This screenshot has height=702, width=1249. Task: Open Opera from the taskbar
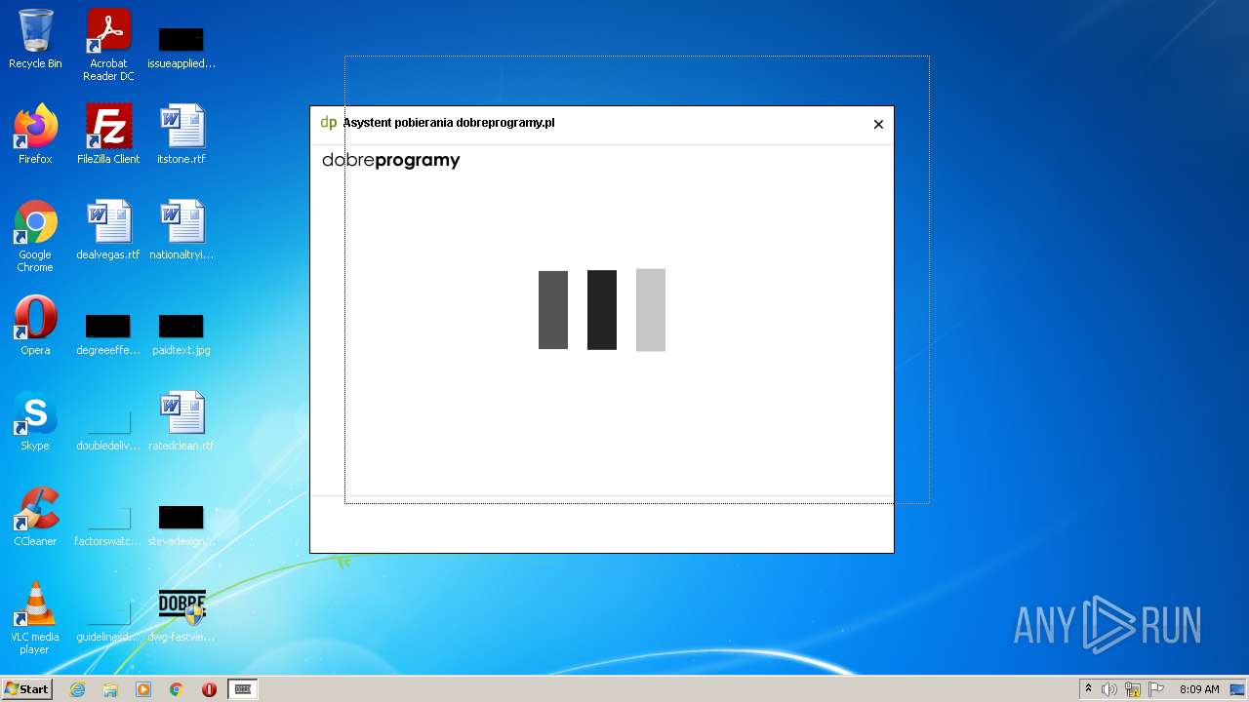(209, 689)
